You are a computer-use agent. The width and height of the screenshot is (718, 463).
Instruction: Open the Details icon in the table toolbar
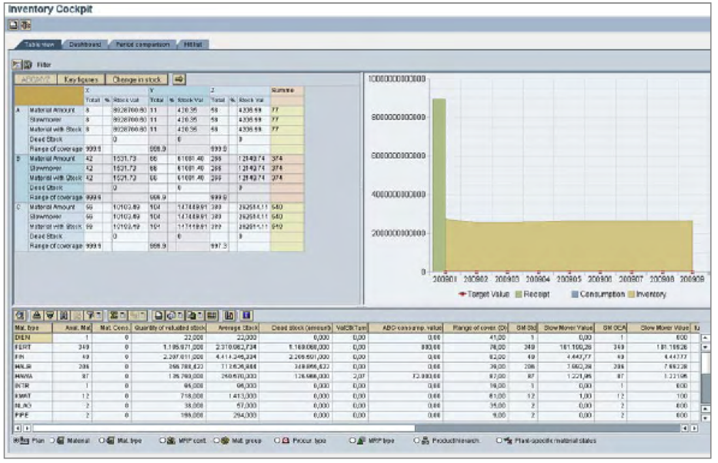point(20,315)
